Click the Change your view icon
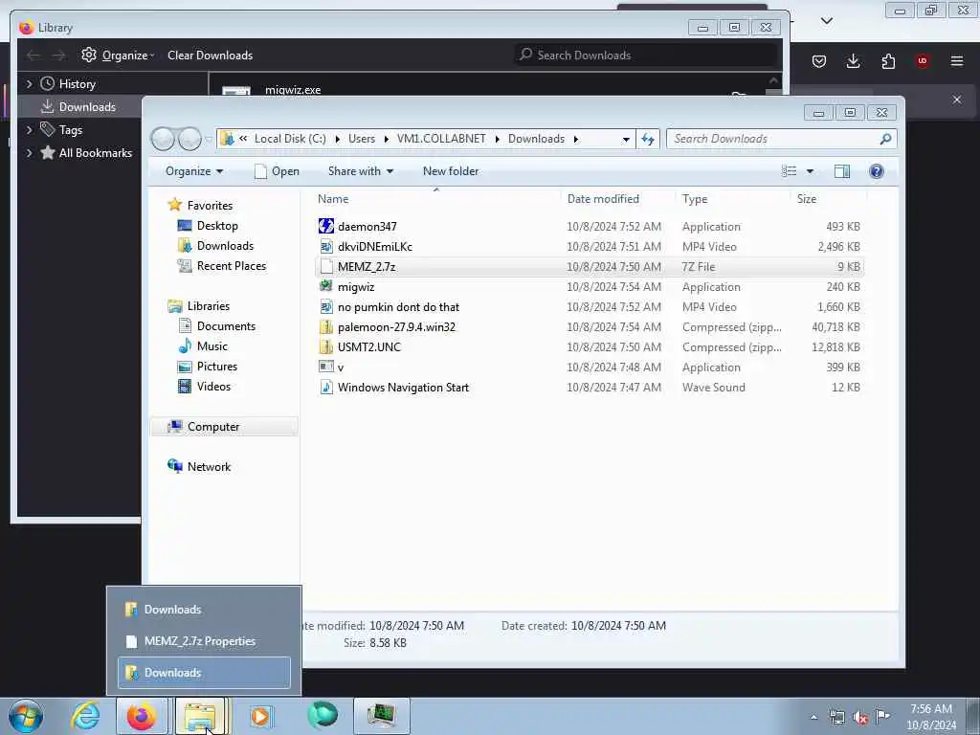 tap(790, 171)
